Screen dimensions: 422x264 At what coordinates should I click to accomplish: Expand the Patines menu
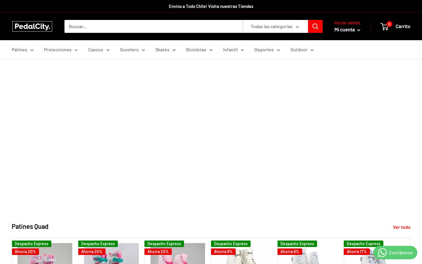point(23,50)
